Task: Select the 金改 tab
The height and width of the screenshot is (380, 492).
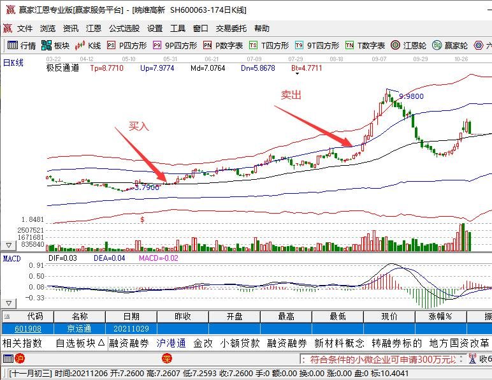Action: point(203,343)
